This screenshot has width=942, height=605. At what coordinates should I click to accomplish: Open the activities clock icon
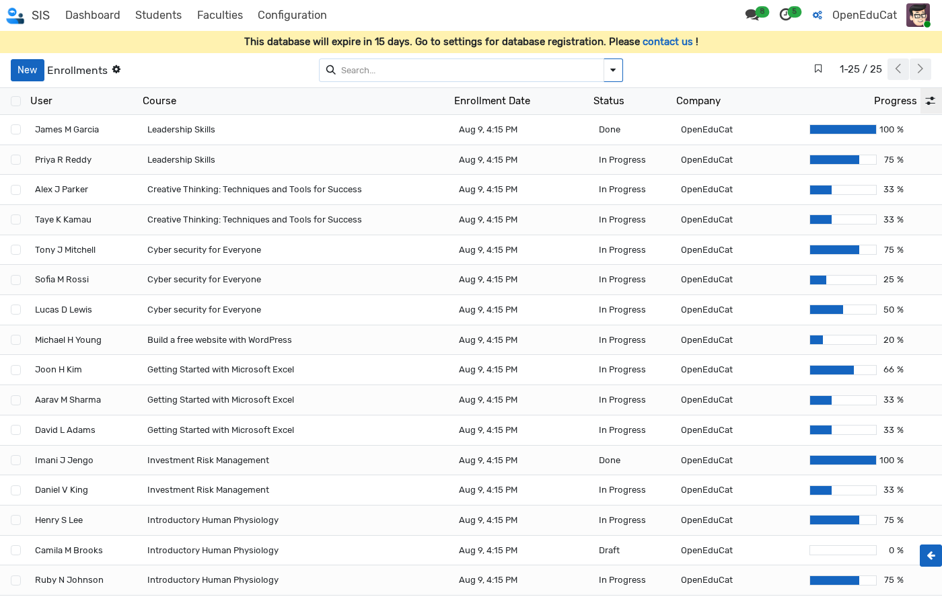(785, 15)
